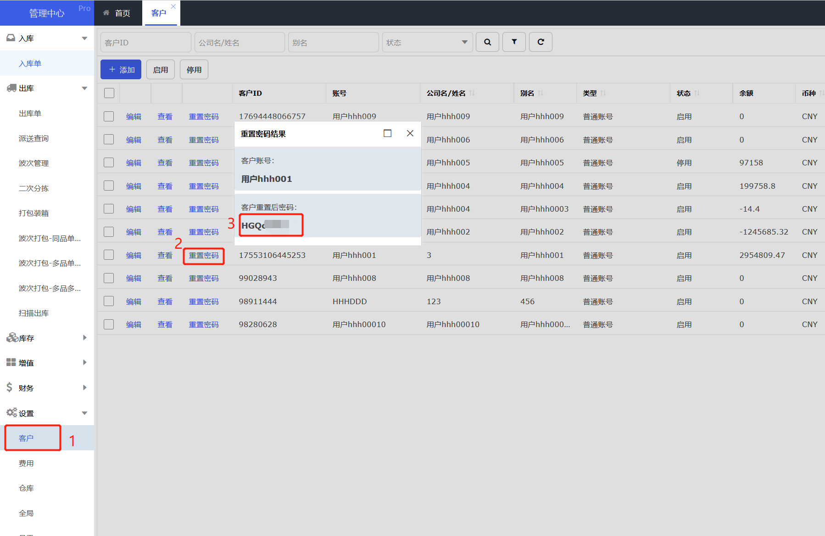Open 出库单 in the sidebar
825x536 pixels.
(x=30, y=113)
